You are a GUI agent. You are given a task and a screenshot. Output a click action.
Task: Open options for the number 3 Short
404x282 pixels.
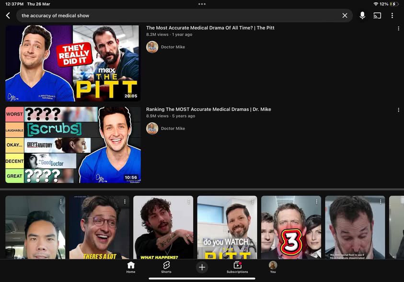tap(316, 202)
